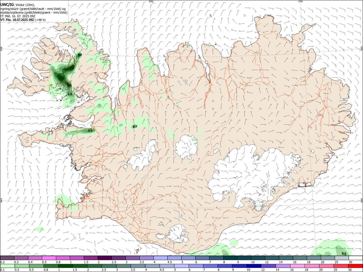Click the '(+48 h)' forecast offset text
Screen dimensions: 363x272
[x=41, y=20]
